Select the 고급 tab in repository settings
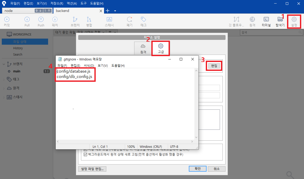Screen dimensions: 304x179 (161, 48)
